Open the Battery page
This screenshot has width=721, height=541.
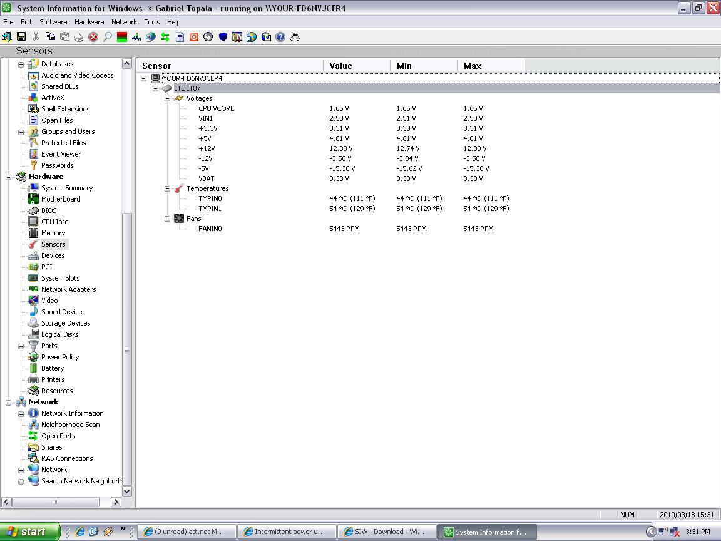53,368
